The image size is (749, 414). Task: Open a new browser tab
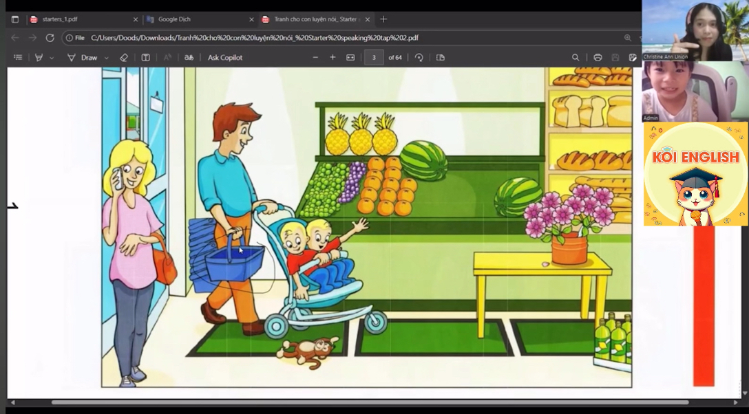[x=383, y=19]
